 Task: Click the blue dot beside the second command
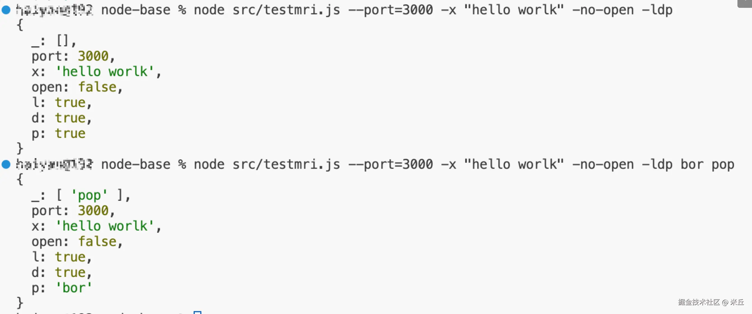click(6, 164)
